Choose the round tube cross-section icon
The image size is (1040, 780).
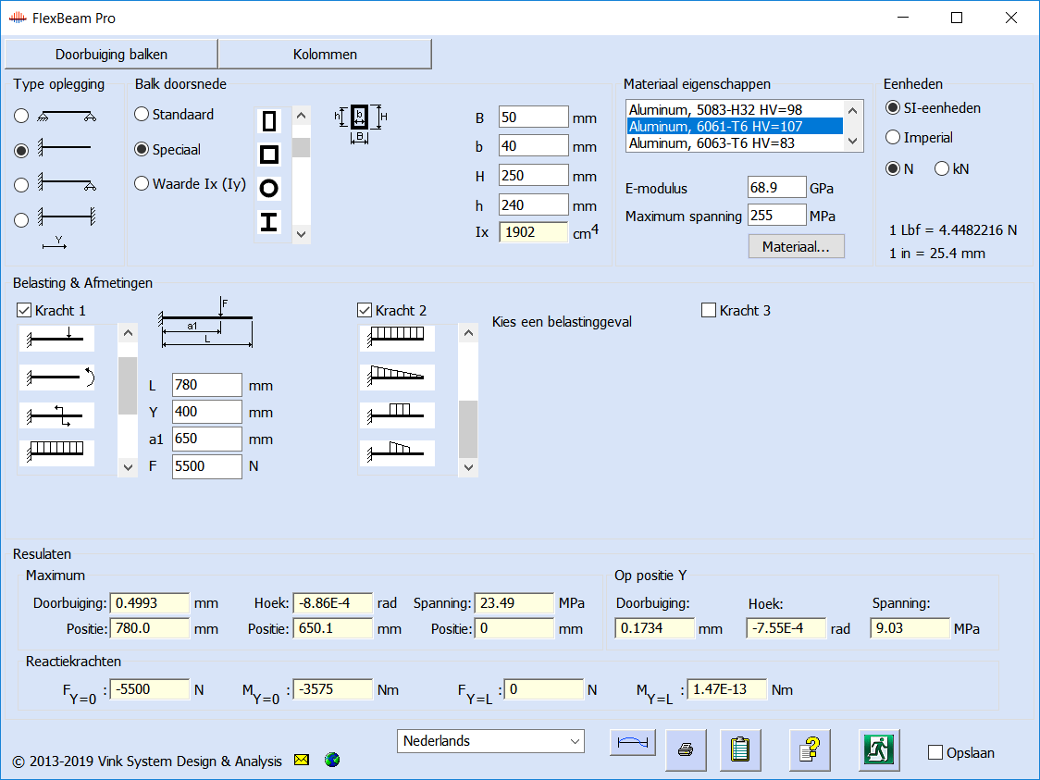269,189
